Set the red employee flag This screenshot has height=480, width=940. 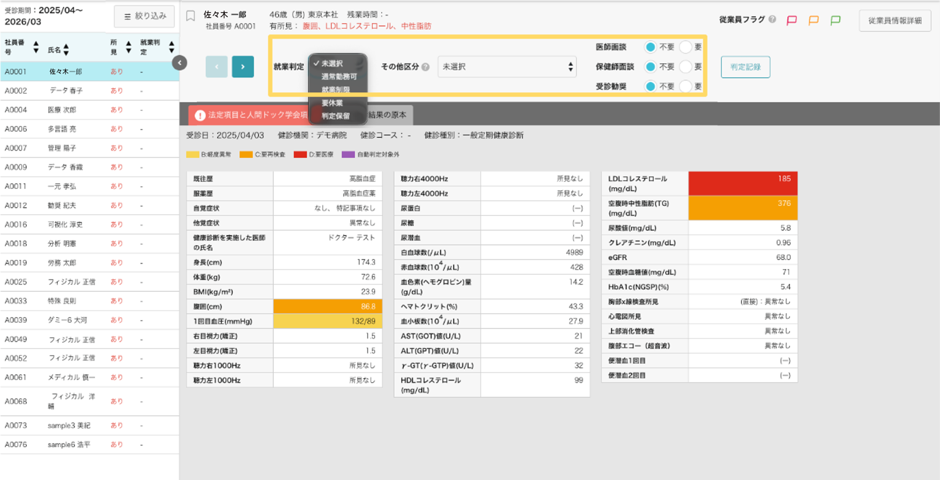pos(791,20)
